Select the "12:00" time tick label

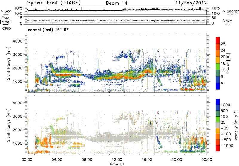[117, 160]
